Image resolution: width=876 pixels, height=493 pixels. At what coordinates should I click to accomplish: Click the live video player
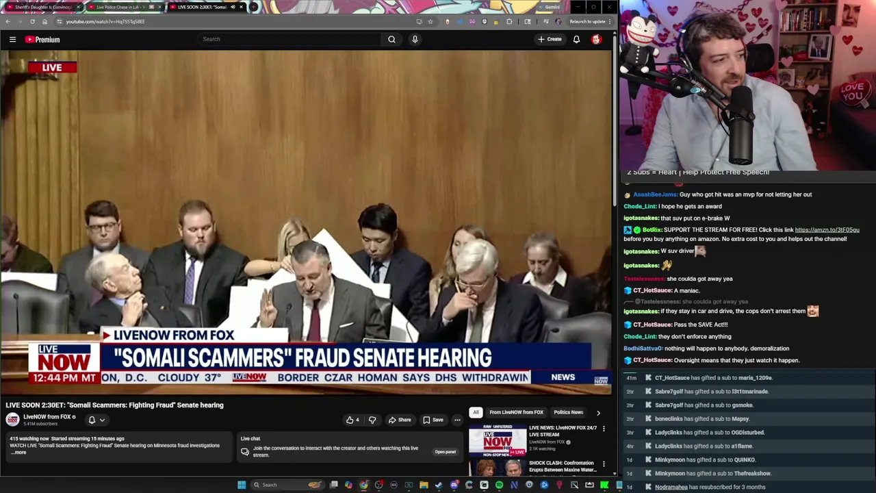[306, 223]
